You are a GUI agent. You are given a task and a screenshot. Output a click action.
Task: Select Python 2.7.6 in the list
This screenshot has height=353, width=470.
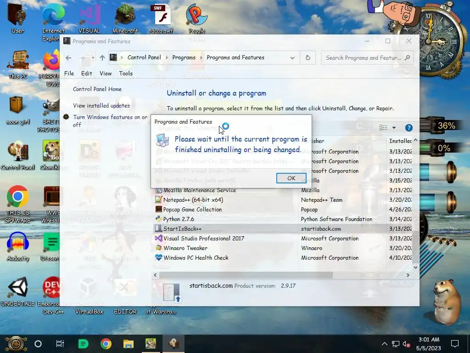(283, 219)
